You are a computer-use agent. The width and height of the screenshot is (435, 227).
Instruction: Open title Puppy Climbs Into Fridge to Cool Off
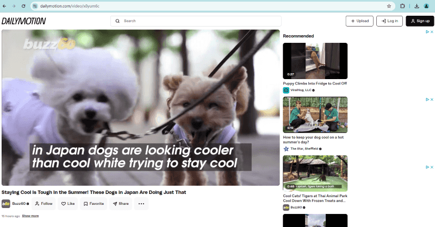[x=315, y=83]
